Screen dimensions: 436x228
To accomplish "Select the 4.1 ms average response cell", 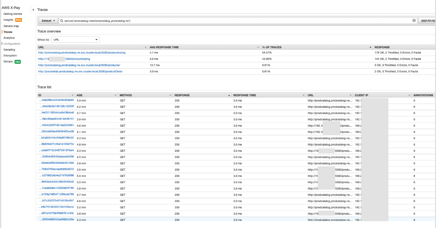I will click(x=154, y=53).
